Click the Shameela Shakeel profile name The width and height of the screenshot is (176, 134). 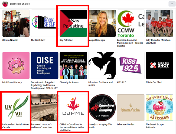coord(20,4)
